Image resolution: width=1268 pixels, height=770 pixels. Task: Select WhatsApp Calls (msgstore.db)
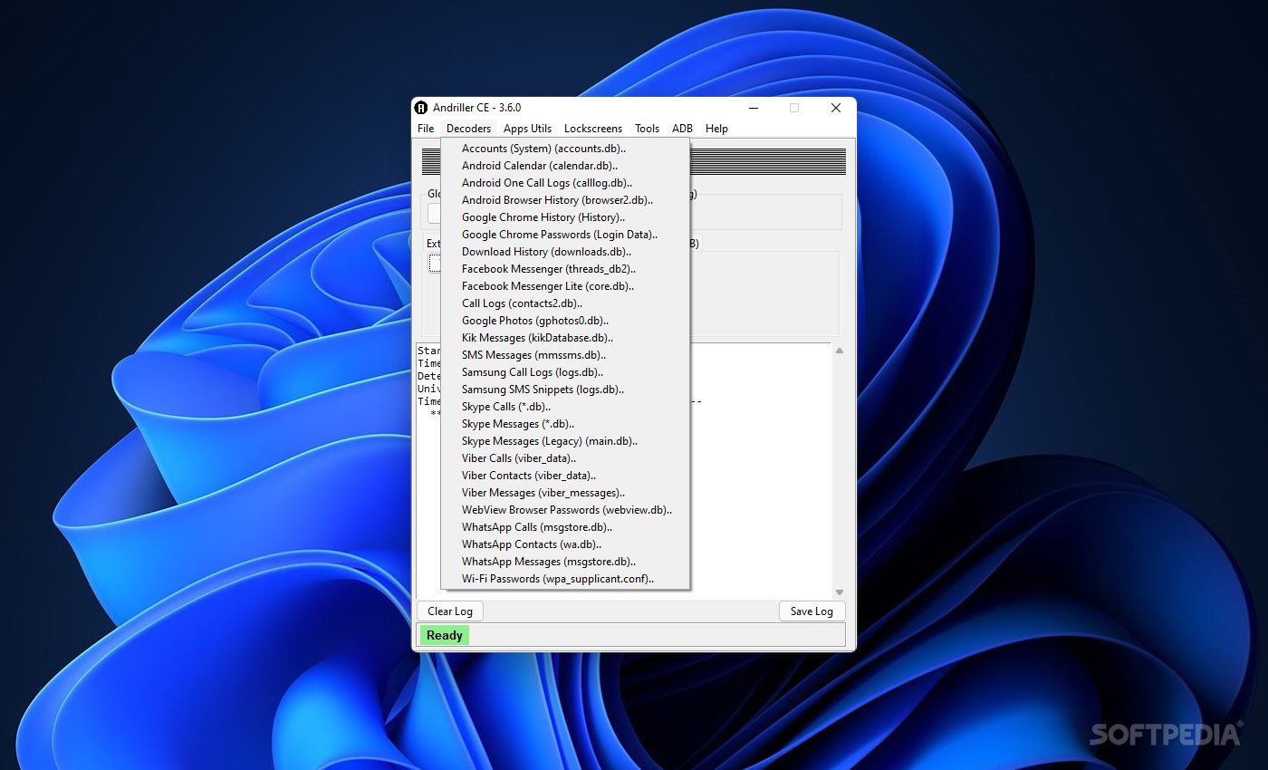pyautogui.click(x=565, y=527)
